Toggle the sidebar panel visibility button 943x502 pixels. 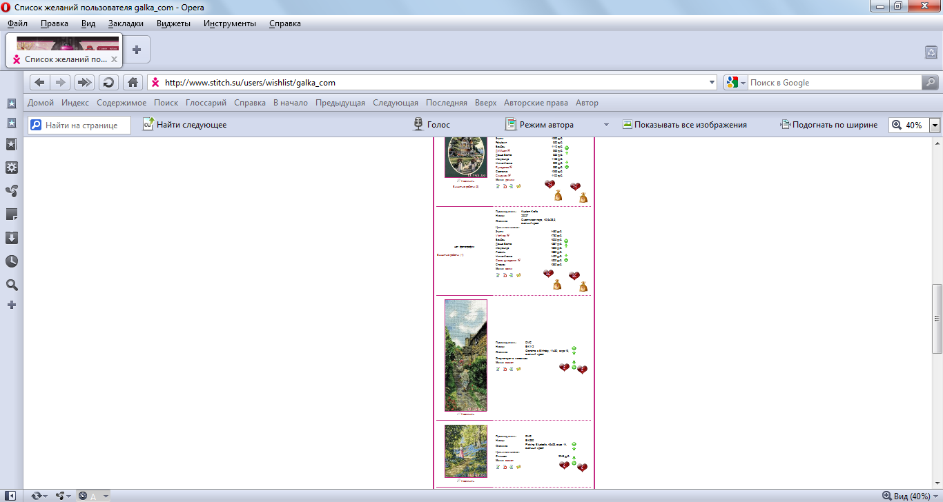[x=11, y=495]
